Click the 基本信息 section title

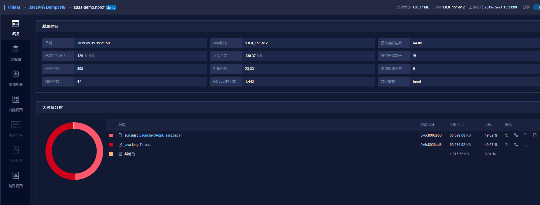pyautogui.click(x=50, y=26)
